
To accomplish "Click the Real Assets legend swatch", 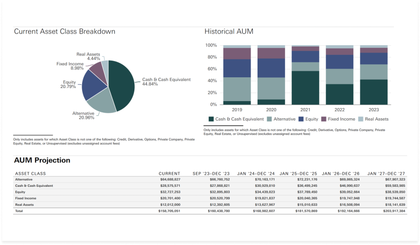I will (361, 119).
